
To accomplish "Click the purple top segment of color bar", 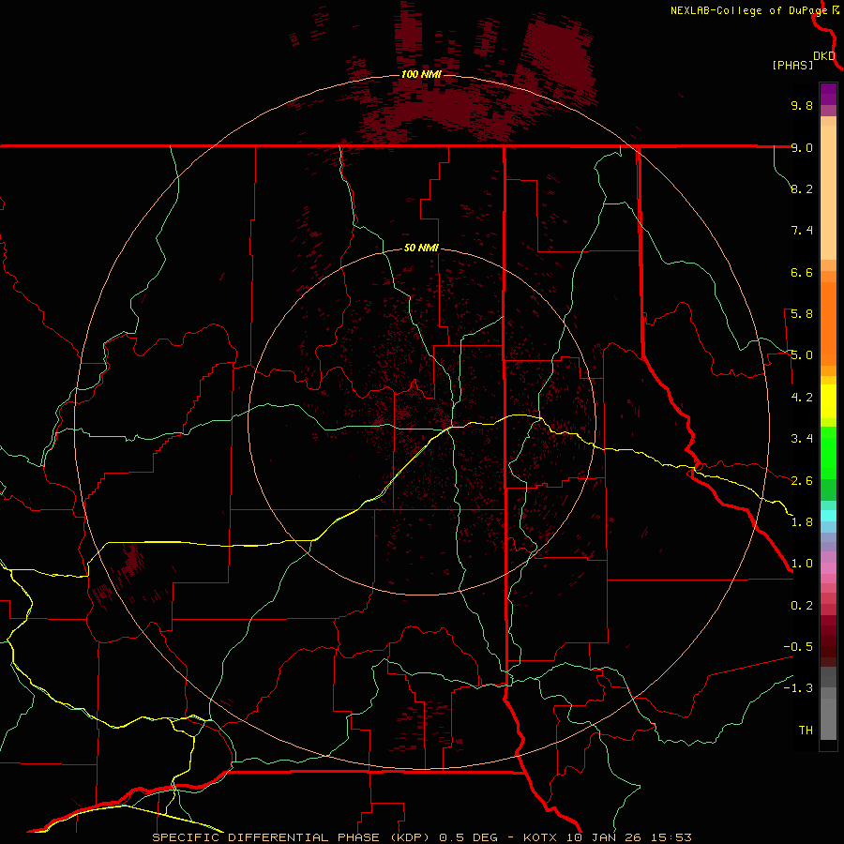I will (828, 94).
